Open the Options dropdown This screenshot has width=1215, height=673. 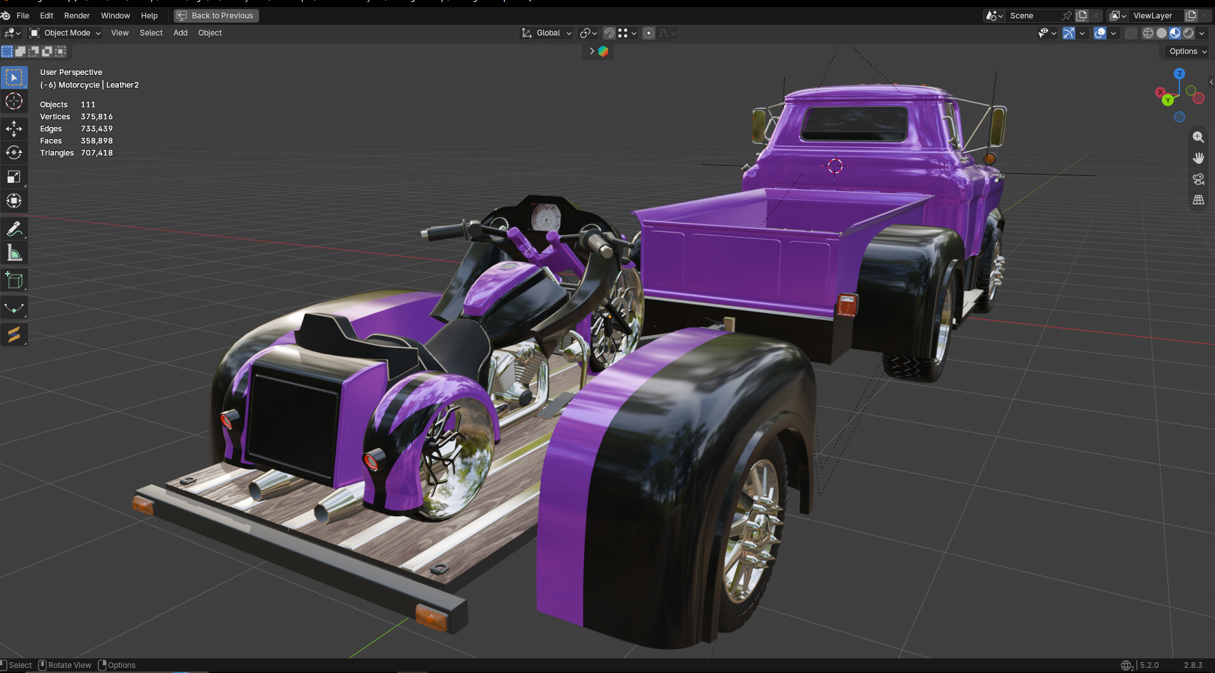click(x=1187, y=51)
